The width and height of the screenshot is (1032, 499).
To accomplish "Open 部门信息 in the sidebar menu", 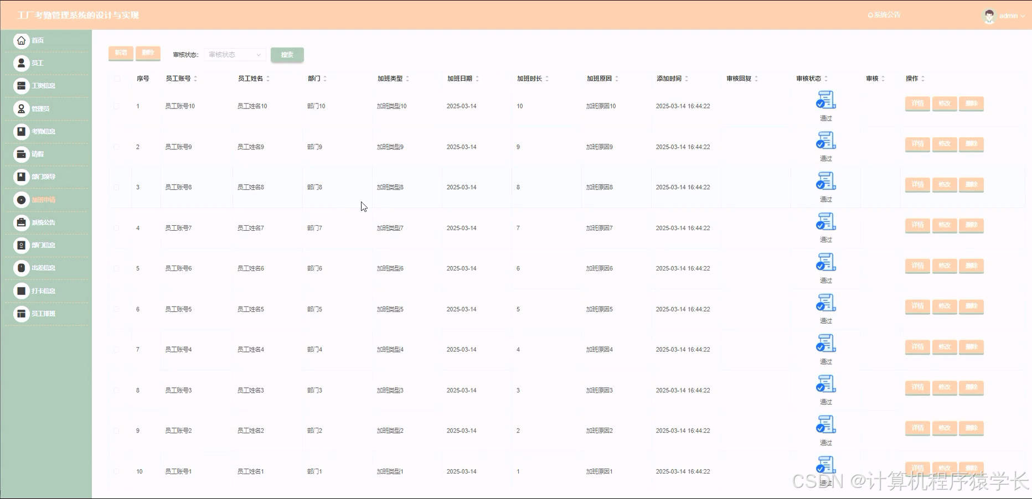I will coord(47,245).
